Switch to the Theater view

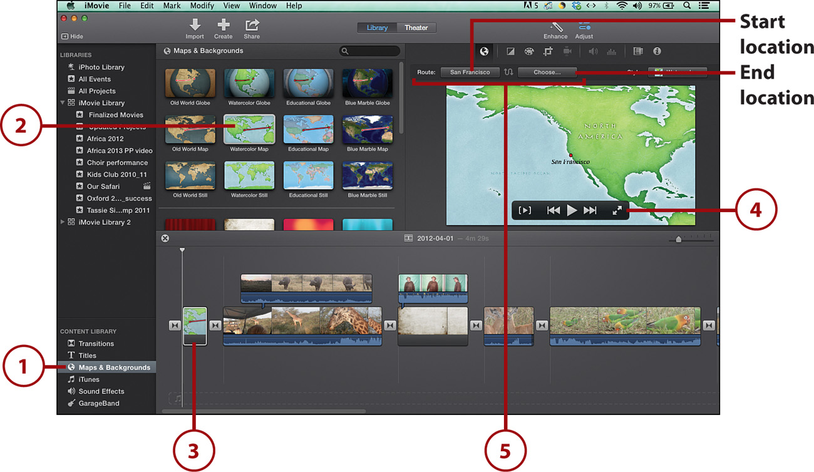click(x=416, y=28)
